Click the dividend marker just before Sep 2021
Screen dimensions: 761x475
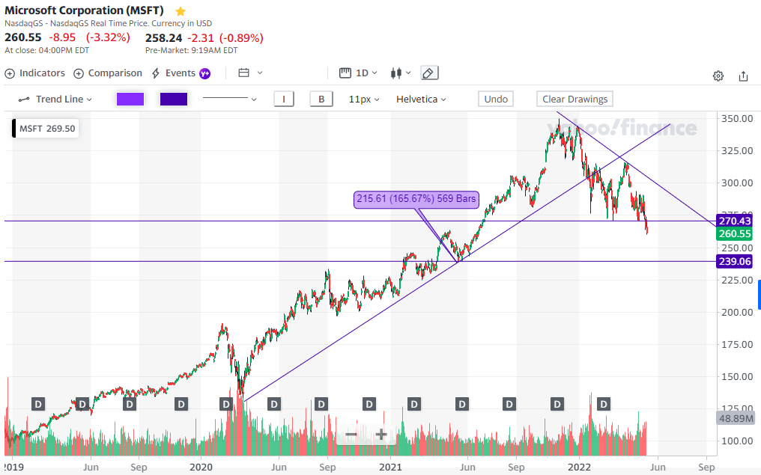coord(509,404)
